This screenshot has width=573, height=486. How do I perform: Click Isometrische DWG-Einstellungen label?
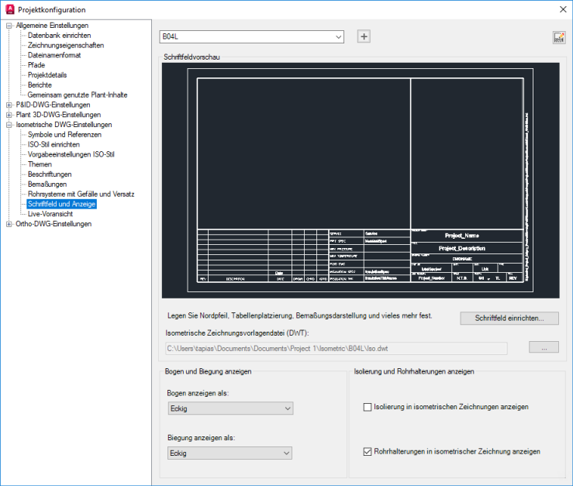64,125
